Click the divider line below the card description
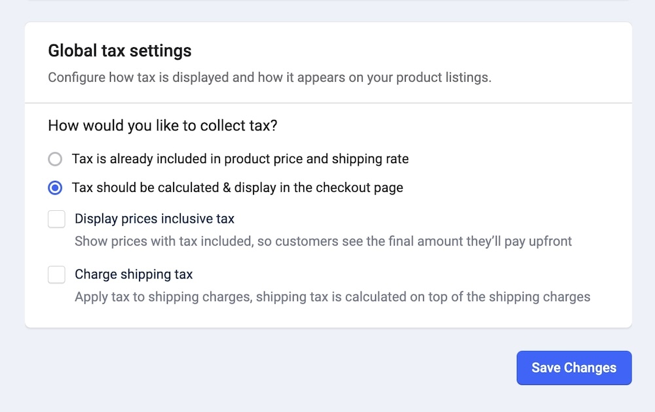 click(328, 103)
